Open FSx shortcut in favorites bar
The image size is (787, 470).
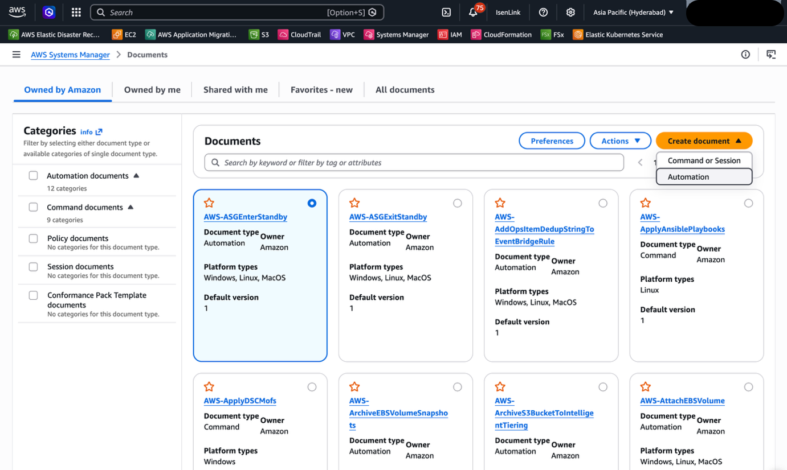click(552, 35)
